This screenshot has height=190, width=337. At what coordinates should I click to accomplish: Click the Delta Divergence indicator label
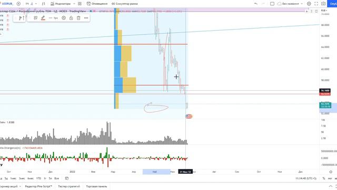11,148
